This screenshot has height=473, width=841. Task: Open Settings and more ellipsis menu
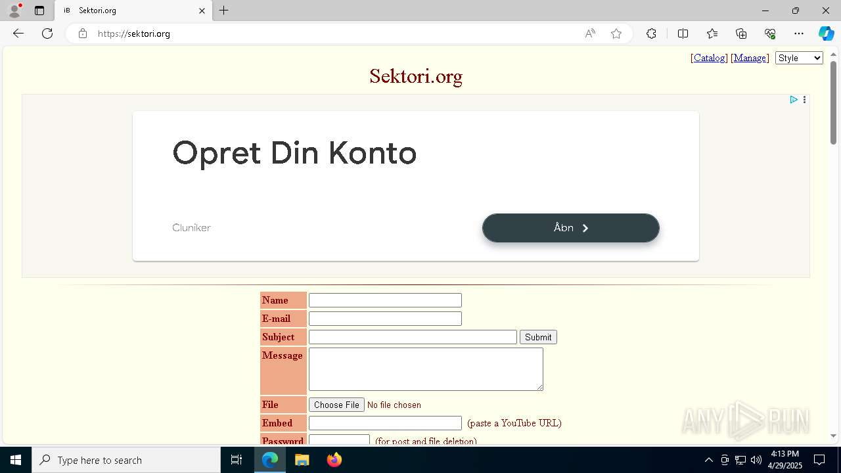tap(799, 34)
